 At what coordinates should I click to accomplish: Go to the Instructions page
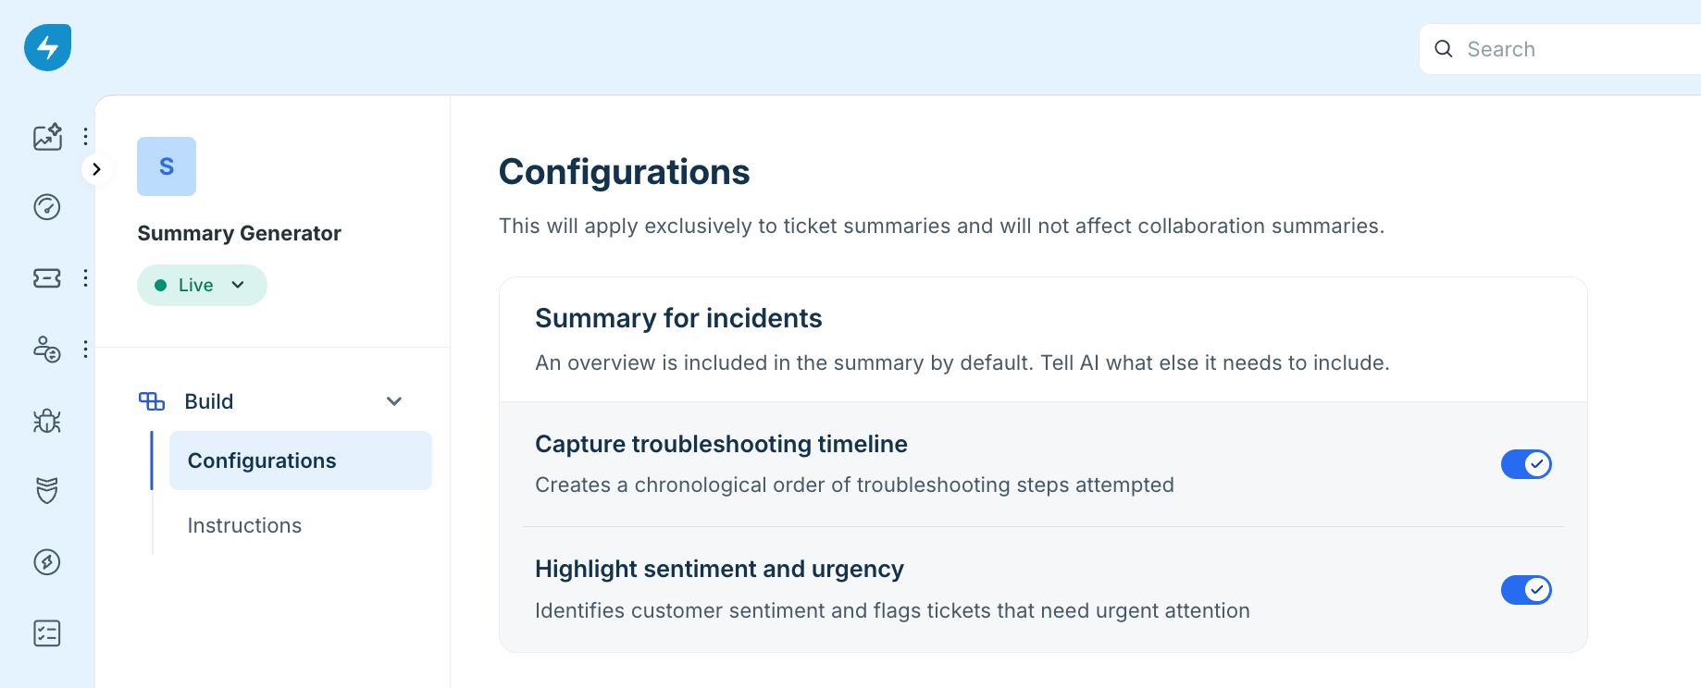click(244, 525)
